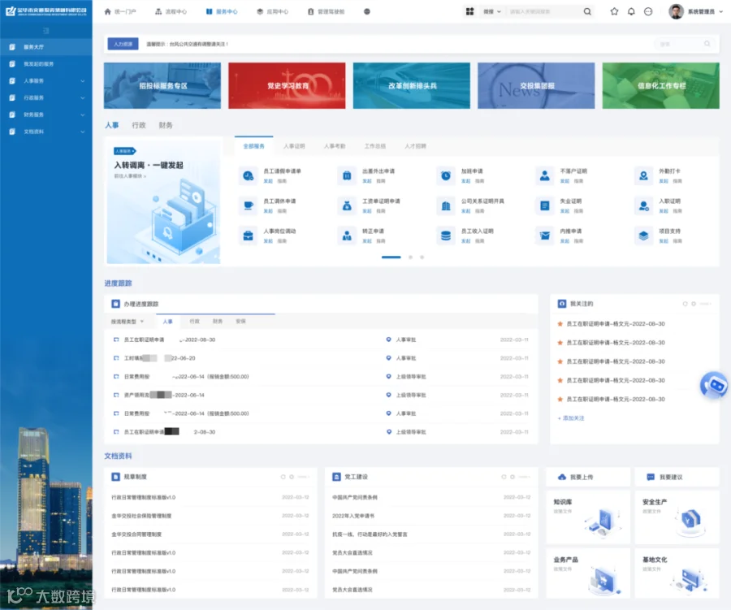Click the notification bell icon
The width and height of the screenshot is (731, 610).
pyautogui.click(x=631, y=11)
